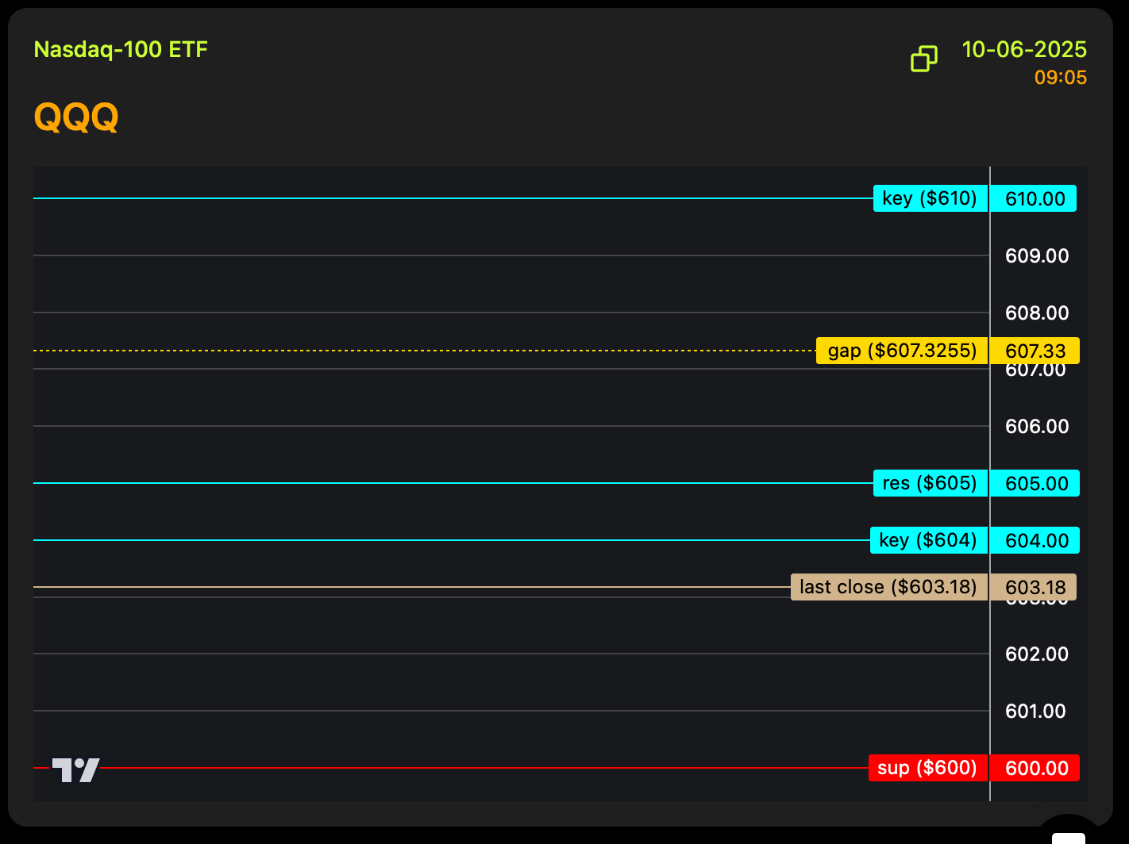Click the tan 603.18 price tag
This screenshot has height=844, width=1129.
point(1035,587)
